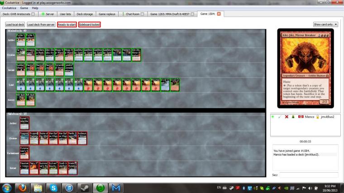The height and width of the screenshot is (193, 344).
Task: Switch to the Server tab
Action: [x=48, y=14]
